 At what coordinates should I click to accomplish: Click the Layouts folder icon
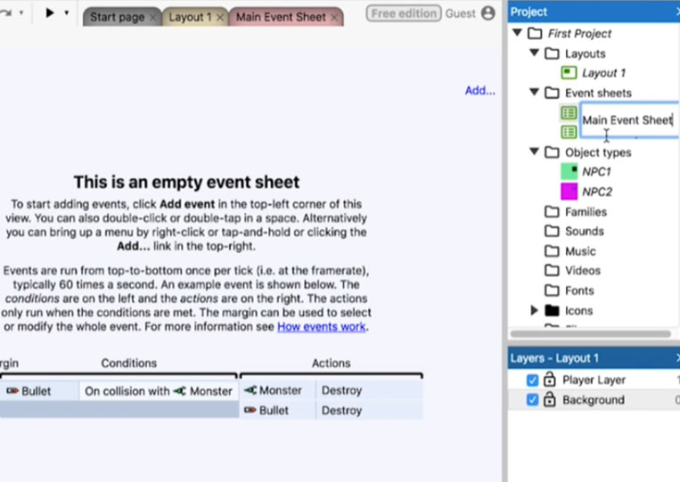tap(552, 53)
